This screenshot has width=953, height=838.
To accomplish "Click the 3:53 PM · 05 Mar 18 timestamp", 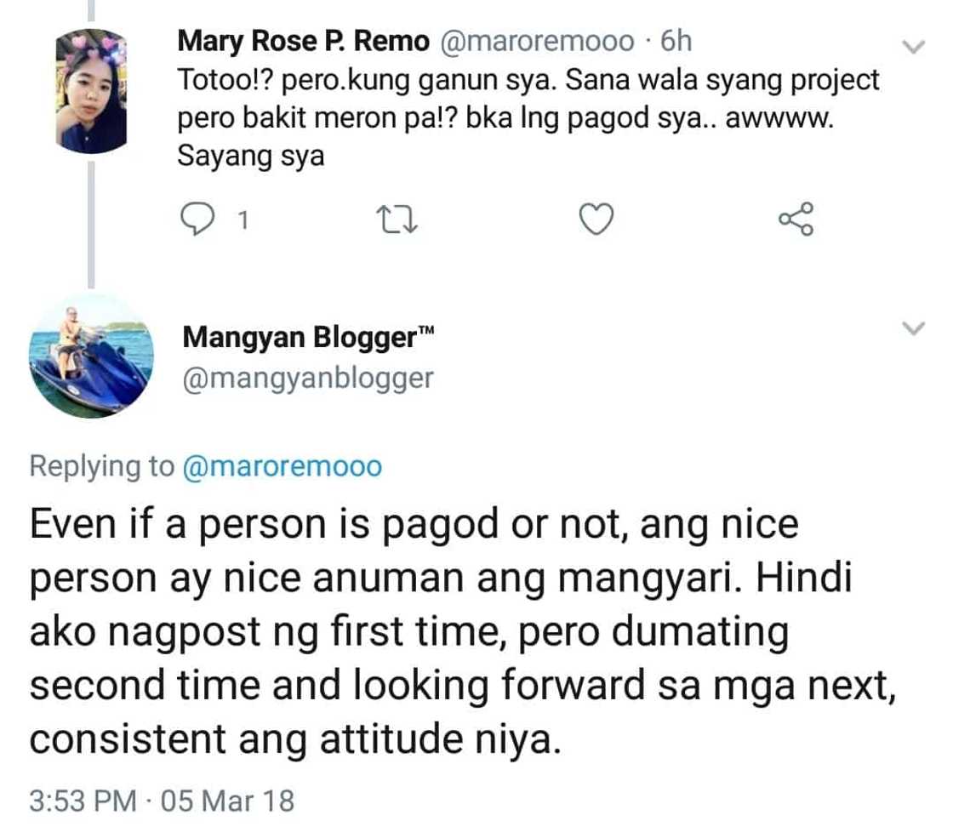I will point(162,801).
